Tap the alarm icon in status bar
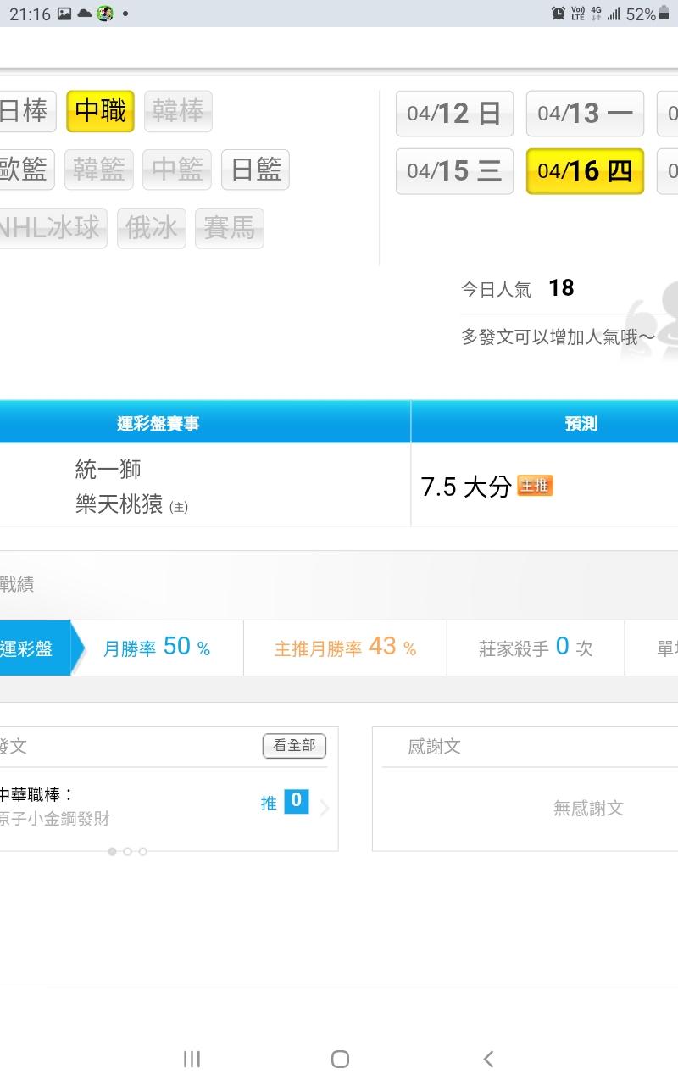 (x=559, y=14)
